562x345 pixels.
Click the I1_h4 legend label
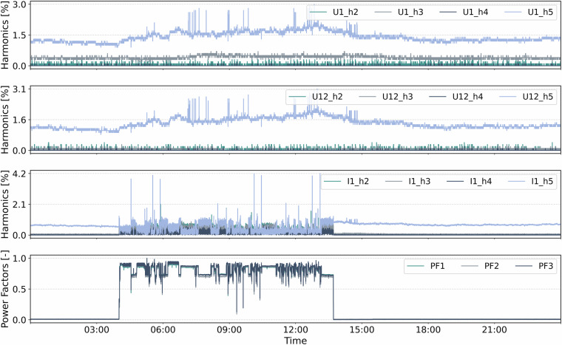pos(481,181)
